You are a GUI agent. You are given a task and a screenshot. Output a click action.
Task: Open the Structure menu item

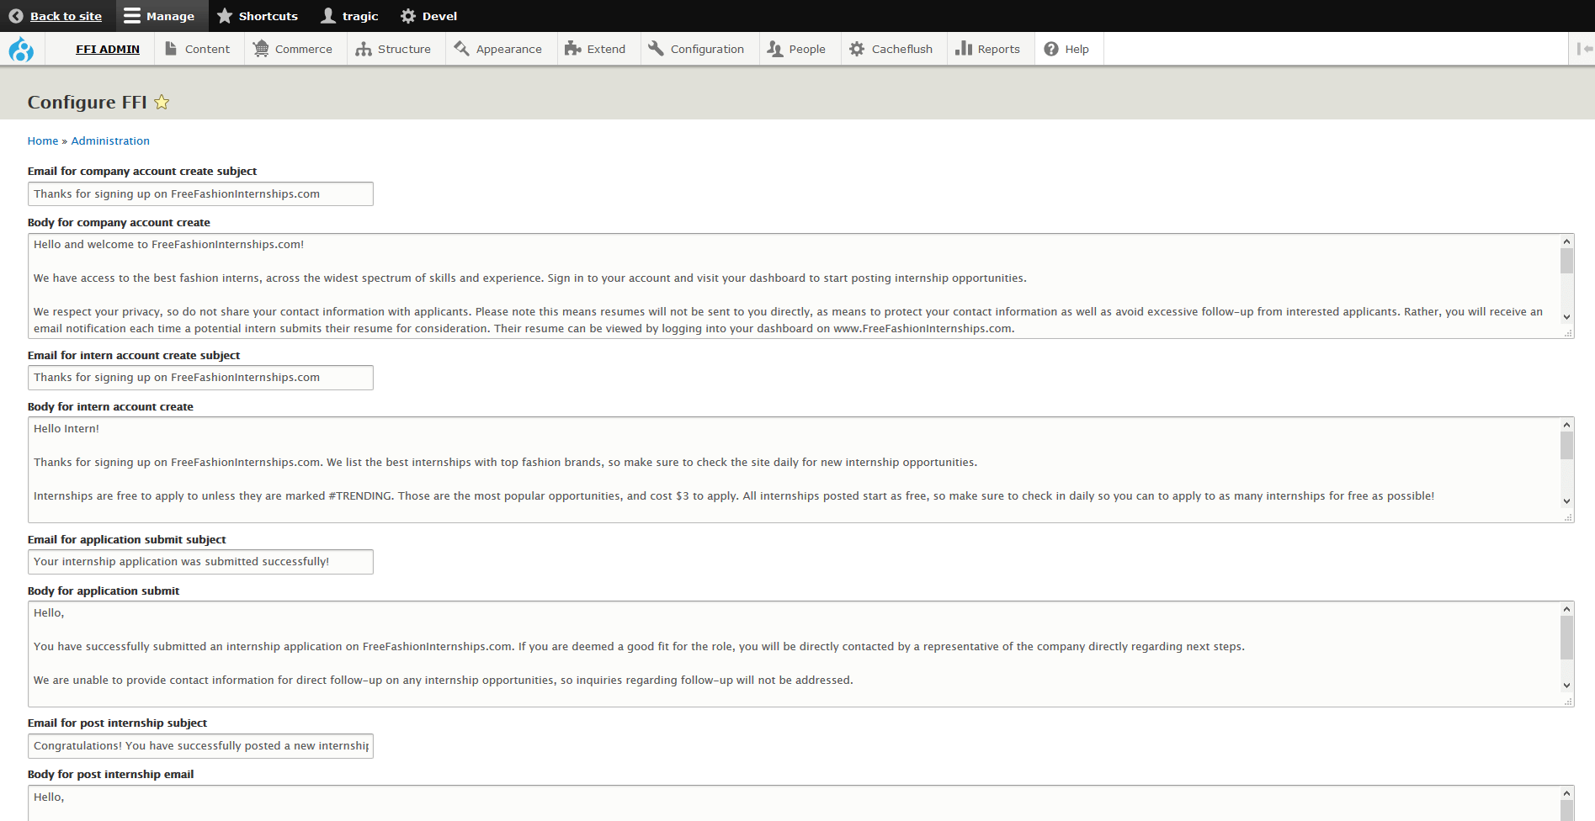tap(404, 49)
